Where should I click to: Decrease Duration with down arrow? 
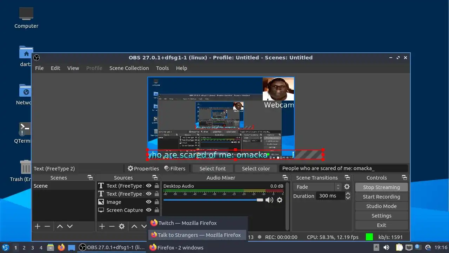click(348, 198)
